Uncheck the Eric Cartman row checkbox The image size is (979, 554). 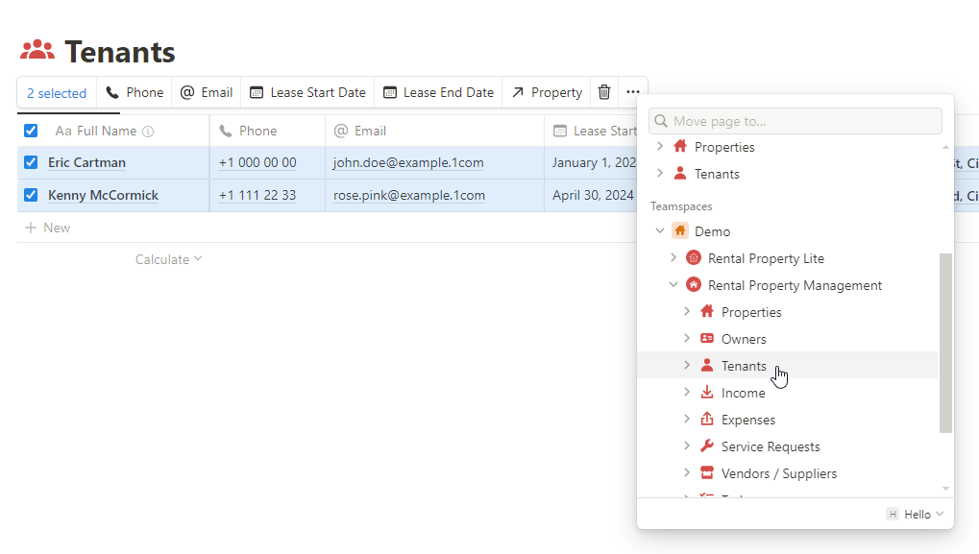click(x=31, y=162)
